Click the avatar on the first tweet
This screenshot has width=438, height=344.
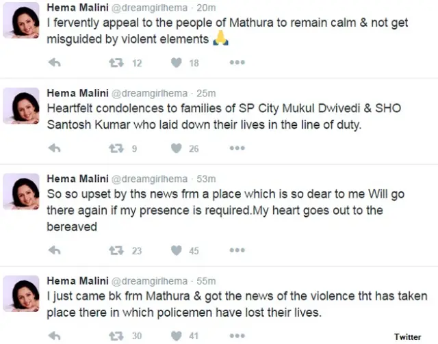pos(21,21)
